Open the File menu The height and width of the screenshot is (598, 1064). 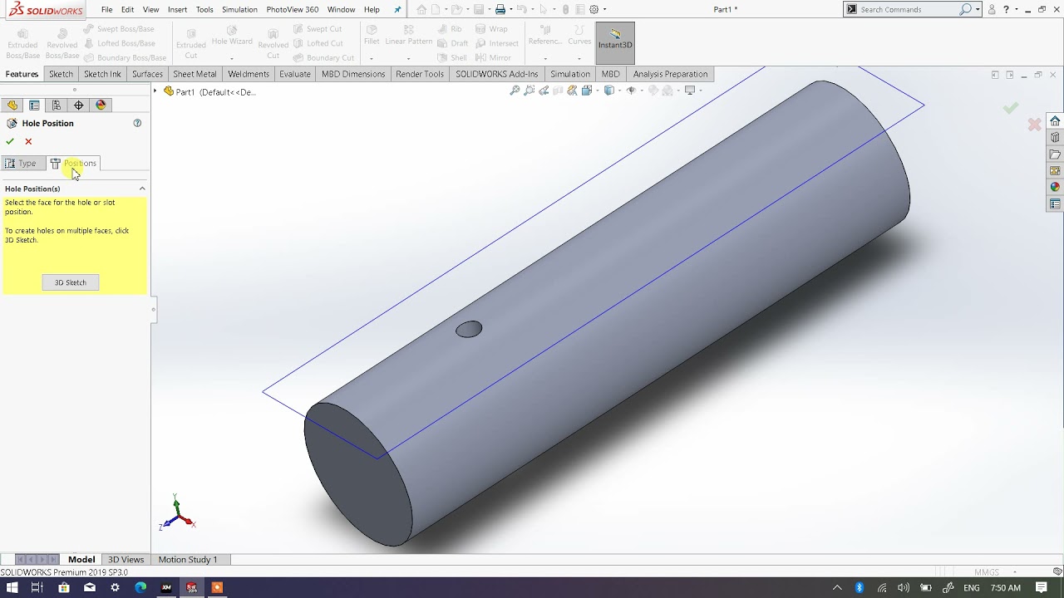point(107,9)
